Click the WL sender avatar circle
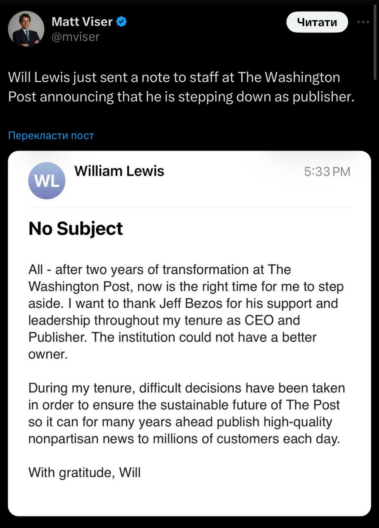The height and width of the screenshot is (528, 379). point(47,181)
